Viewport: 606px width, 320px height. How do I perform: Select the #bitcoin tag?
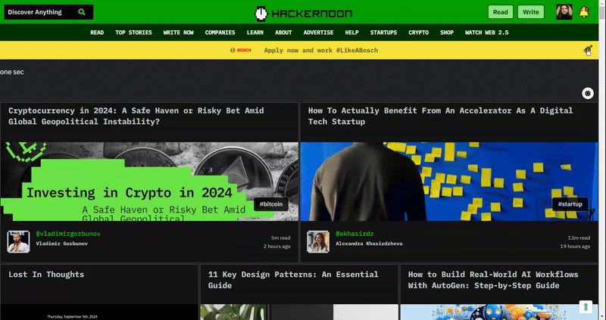tap(271, 203)
